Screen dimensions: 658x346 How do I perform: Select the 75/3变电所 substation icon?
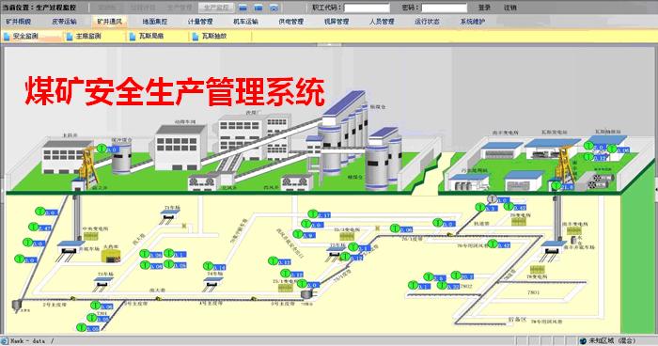347,236
